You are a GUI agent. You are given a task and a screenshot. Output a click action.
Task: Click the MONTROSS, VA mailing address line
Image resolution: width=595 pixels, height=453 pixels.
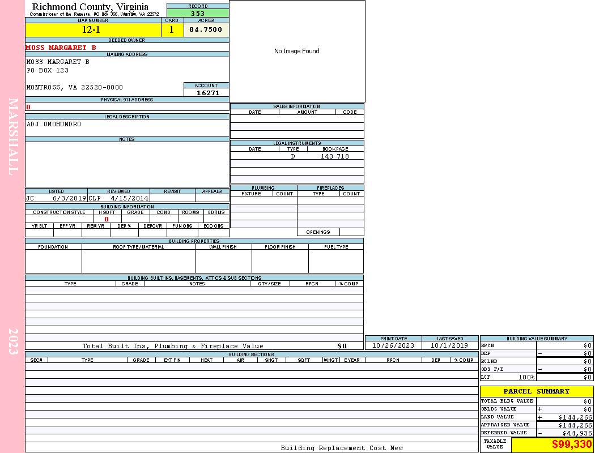[x=75, y=88]
